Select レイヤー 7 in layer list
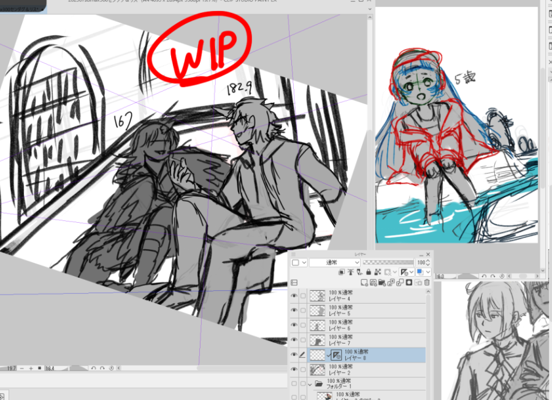Viewport: 552px width, 400px height. pos(367,340)
